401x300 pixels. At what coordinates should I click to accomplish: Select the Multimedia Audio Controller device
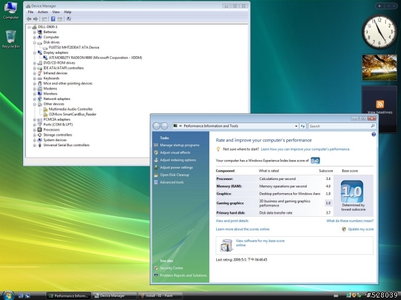pos(71,109)
